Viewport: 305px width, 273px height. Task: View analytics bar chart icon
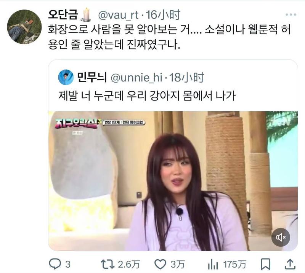point(213,265)
